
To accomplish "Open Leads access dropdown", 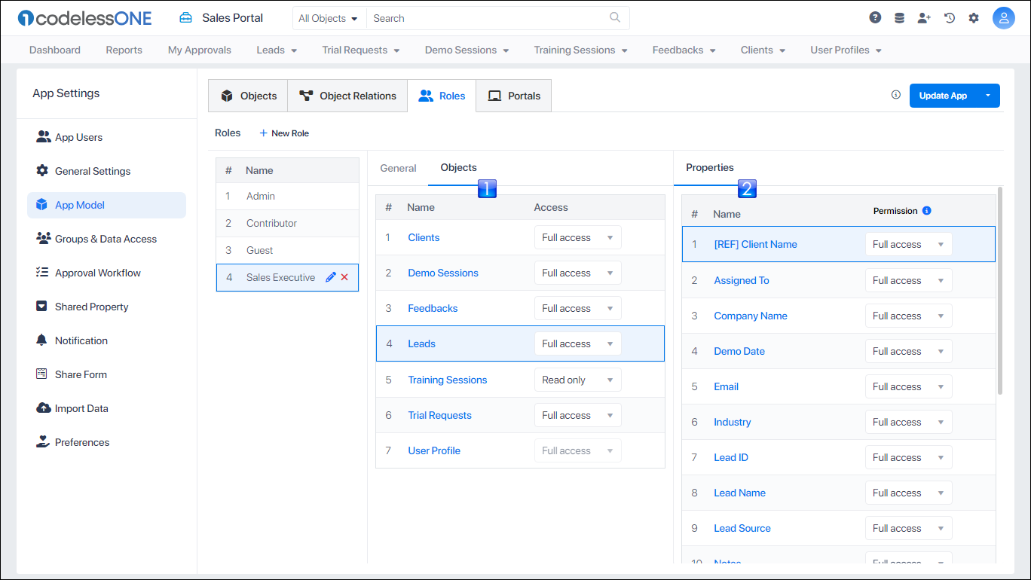I will point(577,343).
